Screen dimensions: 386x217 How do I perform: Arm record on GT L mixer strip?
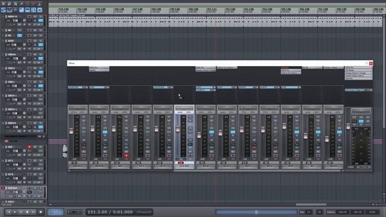(x=147, y=156)
